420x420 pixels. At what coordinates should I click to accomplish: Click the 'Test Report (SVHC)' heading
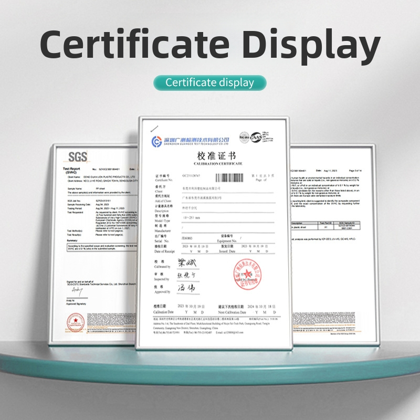tap(70, 170)
